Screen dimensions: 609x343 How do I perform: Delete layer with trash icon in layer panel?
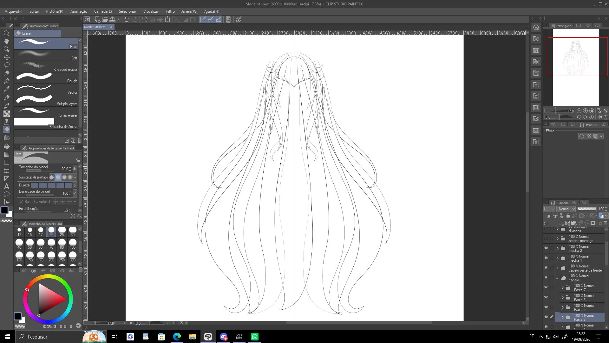(606, 223)
